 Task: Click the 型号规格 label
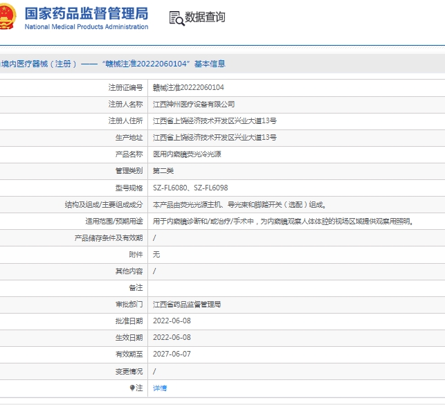129,188
